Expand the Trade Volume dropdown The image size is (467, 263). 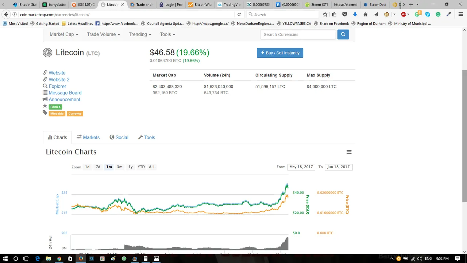pos(103,34)
